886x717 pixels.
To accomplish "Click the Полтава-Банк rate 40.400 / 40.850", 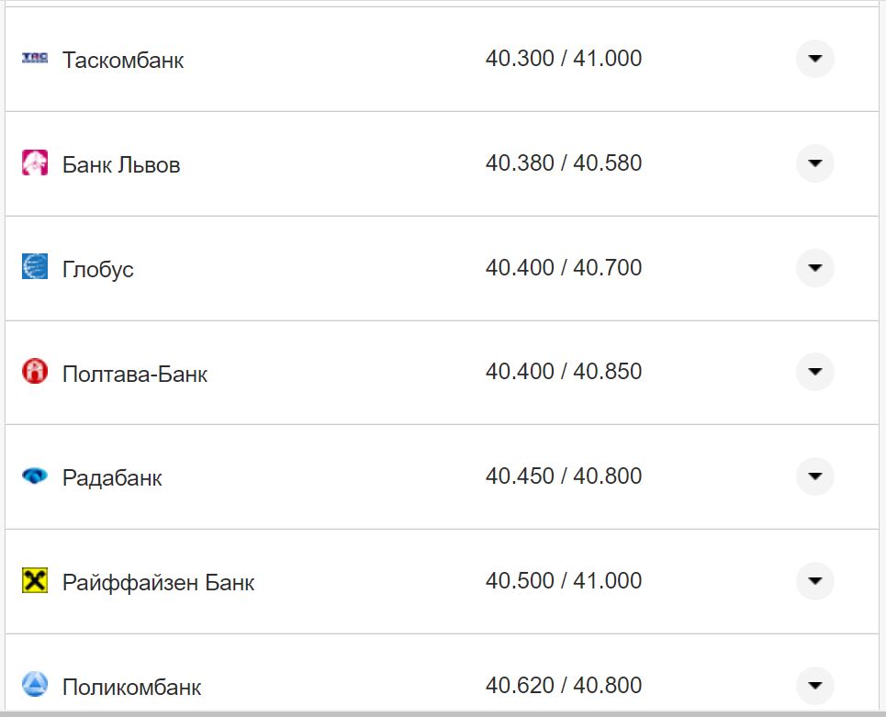I will [x=564, y=372].
